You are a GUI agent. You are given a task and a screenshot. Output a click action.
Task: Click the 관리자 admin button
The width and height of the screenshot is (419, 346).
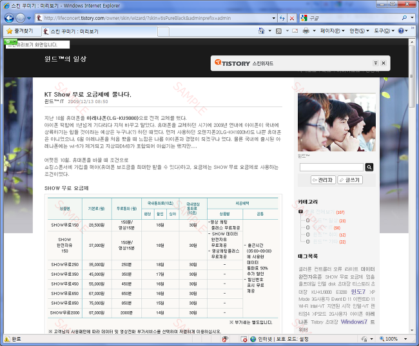pos(323,180)
